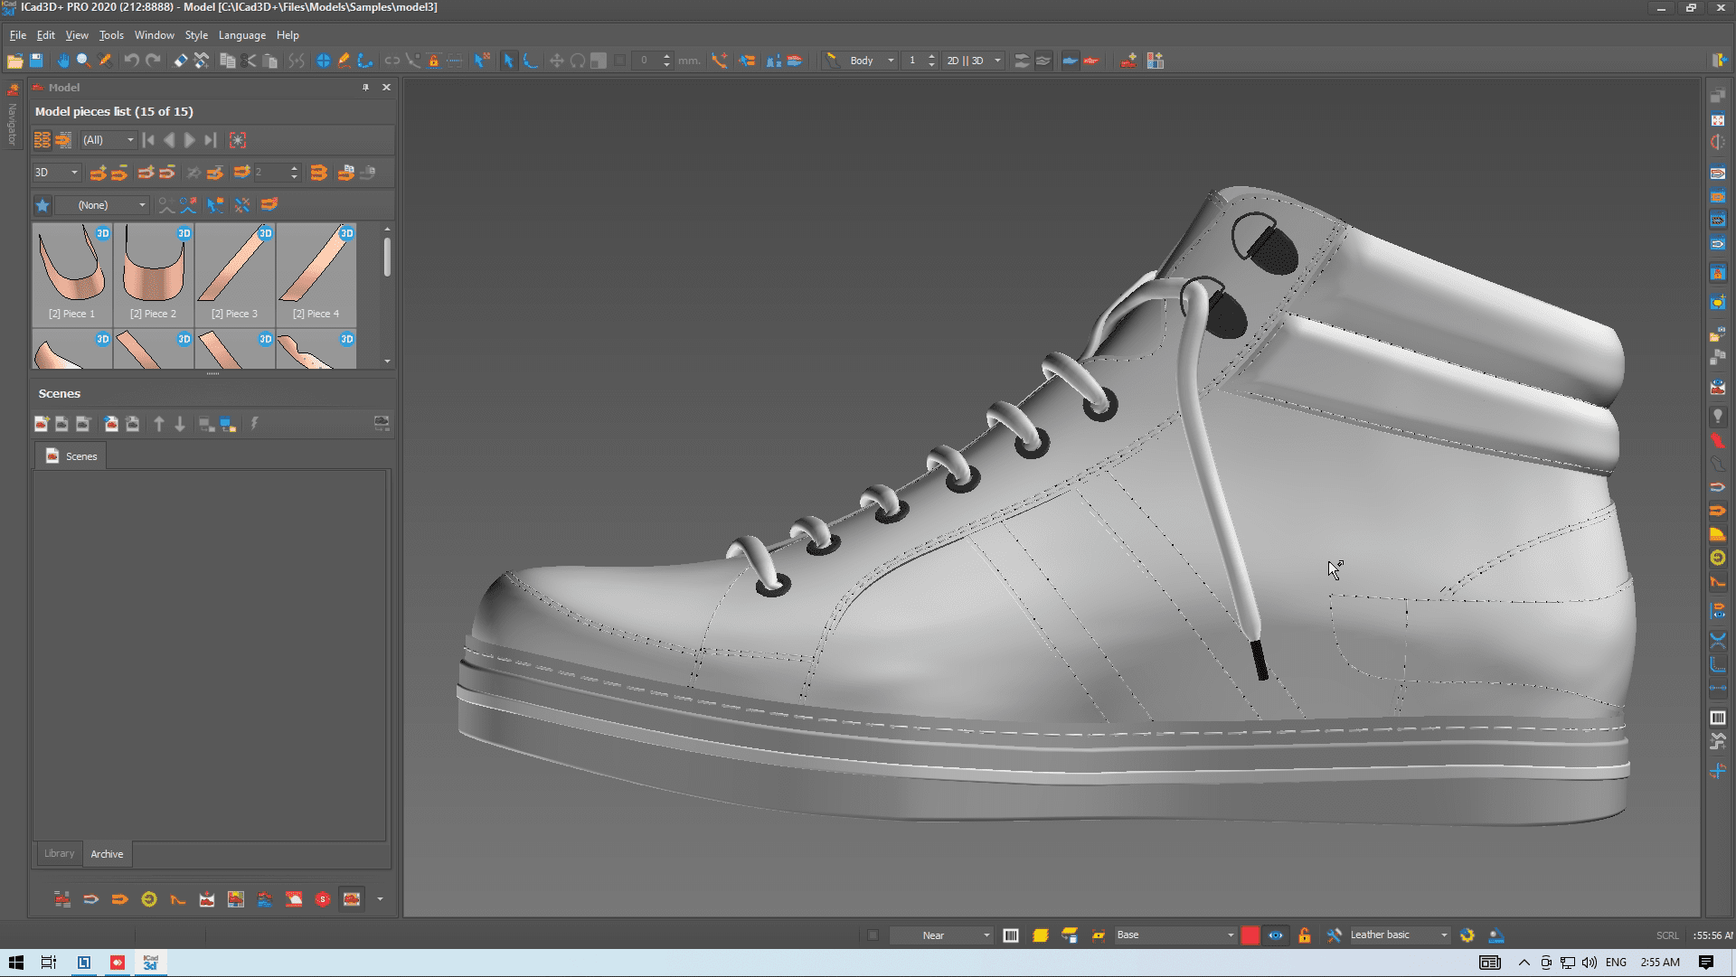
Task: Open the Navigator side panel
Action: tap(12, 117)
